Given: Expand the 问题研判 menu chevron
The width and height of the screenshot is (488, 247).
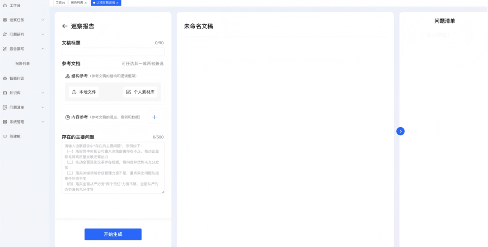Looking at the screenshot, I should pos(42,34).
